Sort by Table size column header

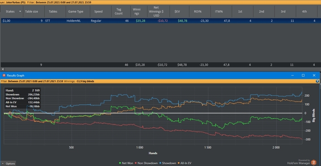click(x=32, y=11)
